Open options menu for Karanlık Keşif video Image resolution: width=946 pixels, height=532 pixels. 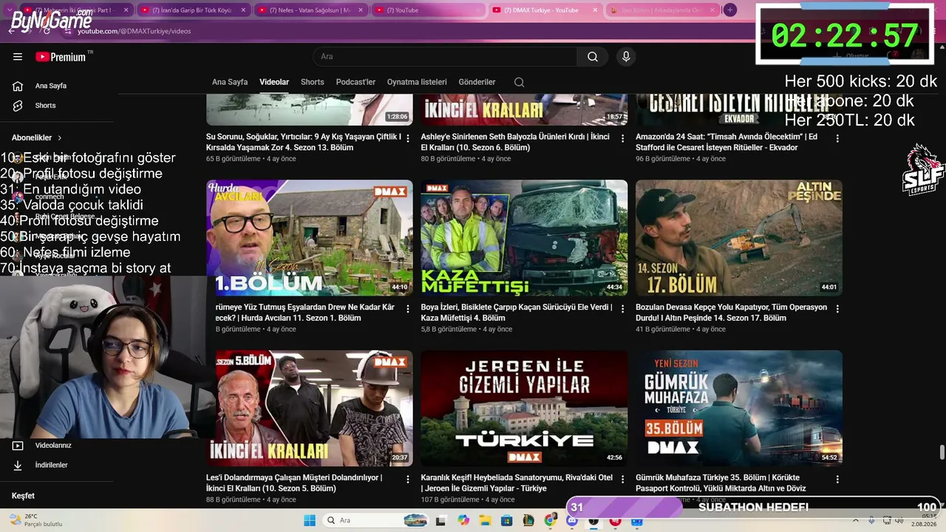622,480
